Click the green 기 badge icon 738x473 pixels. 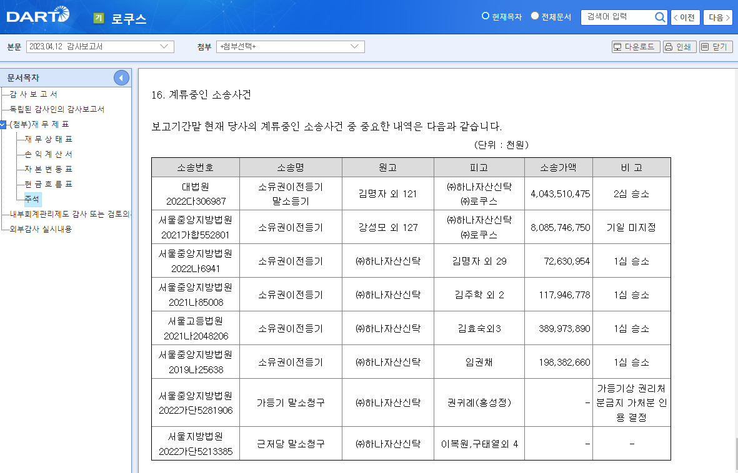point(98,18)
